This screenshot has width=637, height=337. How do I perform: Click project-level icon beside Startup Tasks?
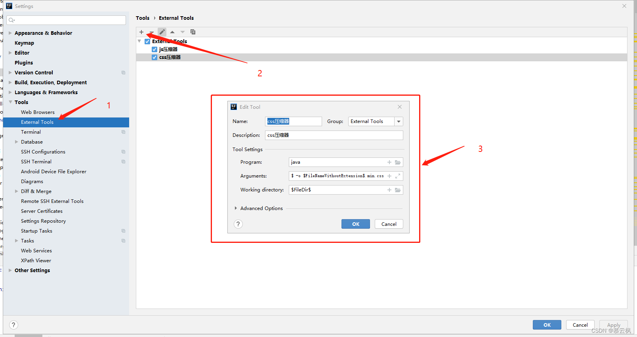(123, 231)
